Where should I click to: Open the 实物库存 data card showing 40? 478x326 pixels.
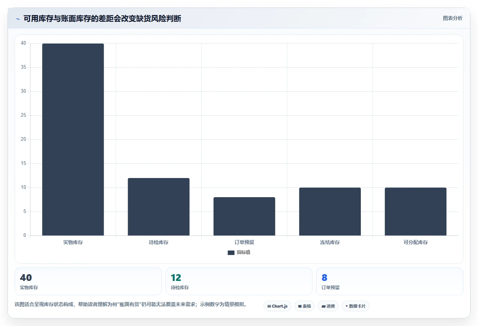point(88,281)
